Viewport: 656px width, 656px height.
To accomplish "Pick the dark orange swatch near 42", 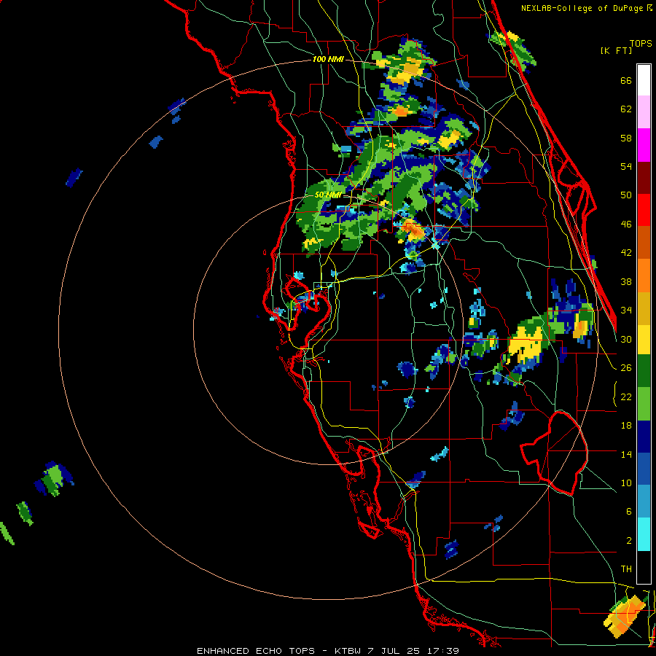I will point(644,243).
